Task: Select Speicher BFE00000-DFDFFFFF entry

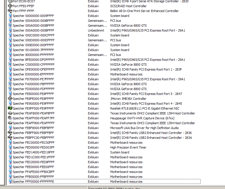Action: [x=33, y=60]
